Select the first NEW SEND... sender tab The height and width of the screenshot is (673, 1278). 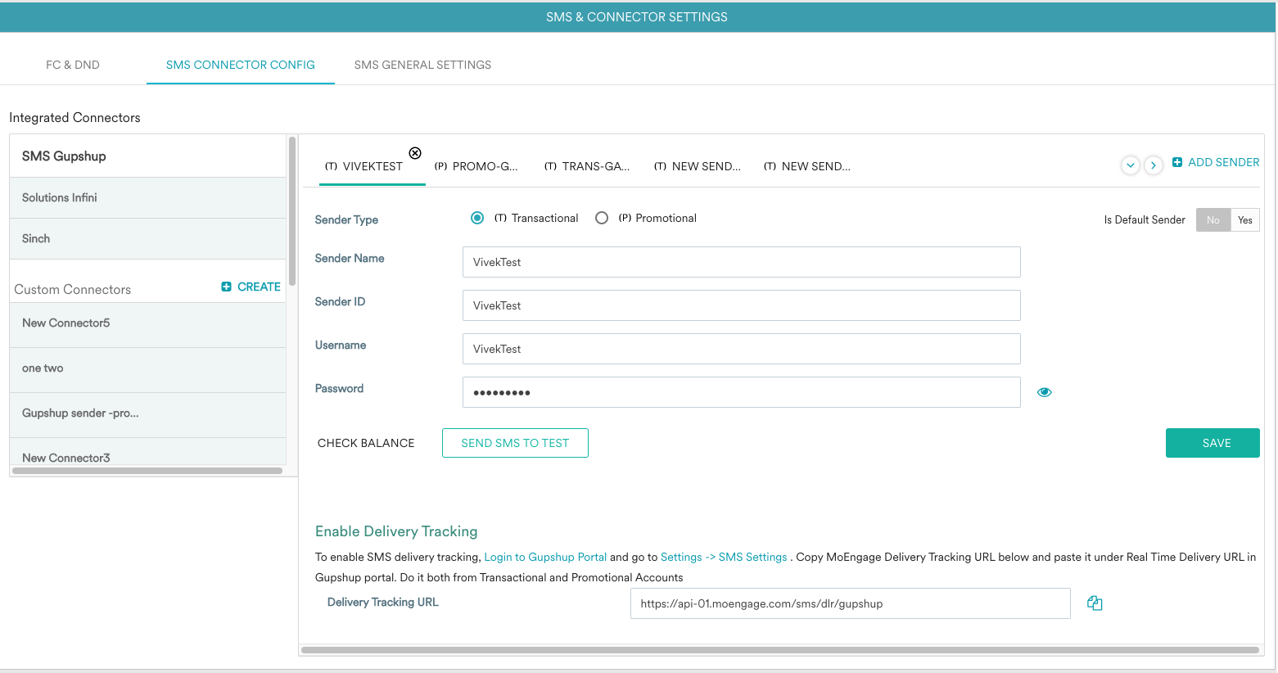pyautogui.click(x=698, y=166)
